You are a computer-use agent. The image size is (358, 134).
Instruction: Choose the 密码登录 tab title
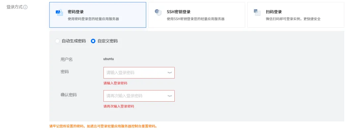(x=76, y=12)
